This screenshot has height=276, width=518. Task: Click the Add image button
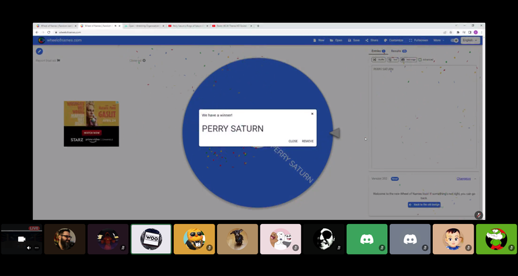pos(408,60)
